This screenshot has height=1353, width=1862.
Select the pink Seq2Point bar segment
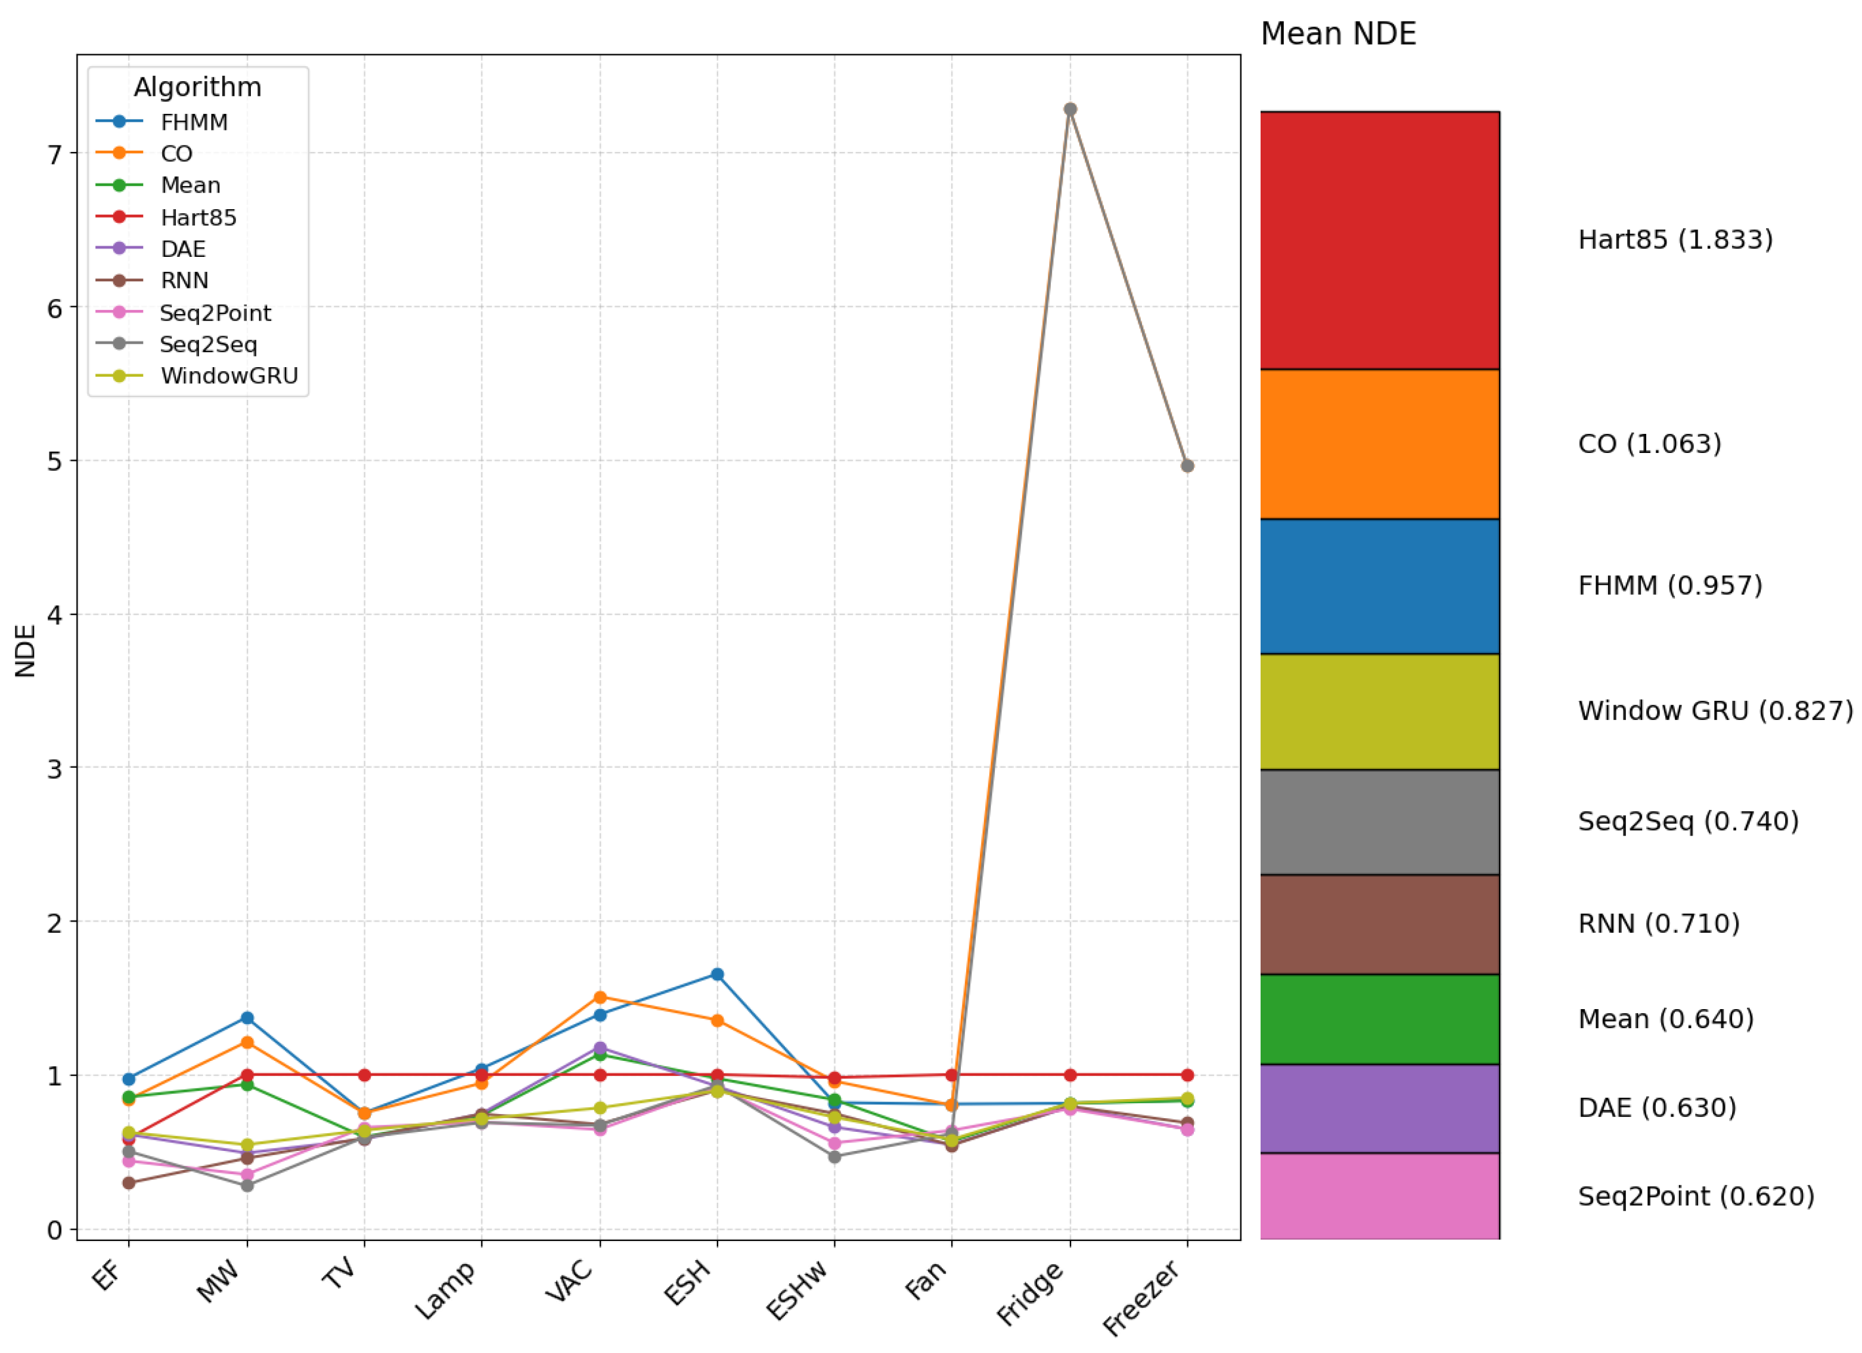coord(1379,1196)
